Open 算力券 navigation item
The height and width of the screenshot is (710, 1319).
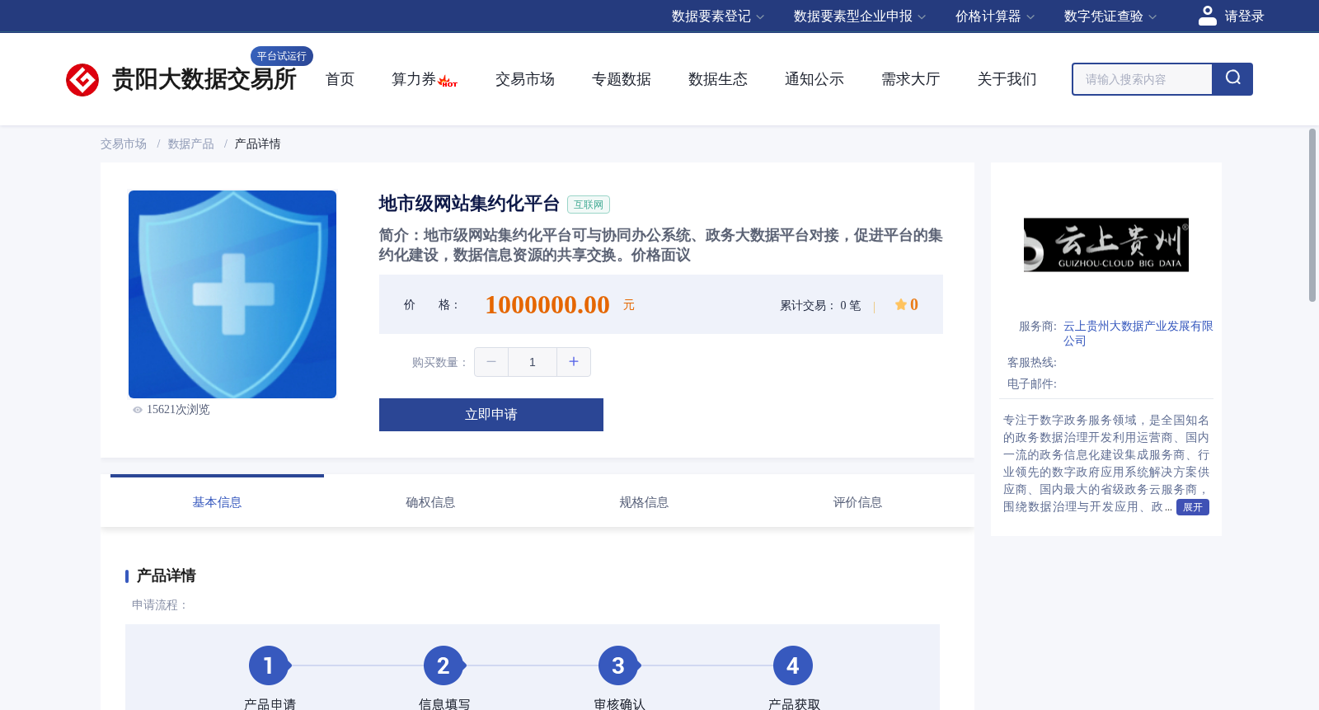(414, 79)
